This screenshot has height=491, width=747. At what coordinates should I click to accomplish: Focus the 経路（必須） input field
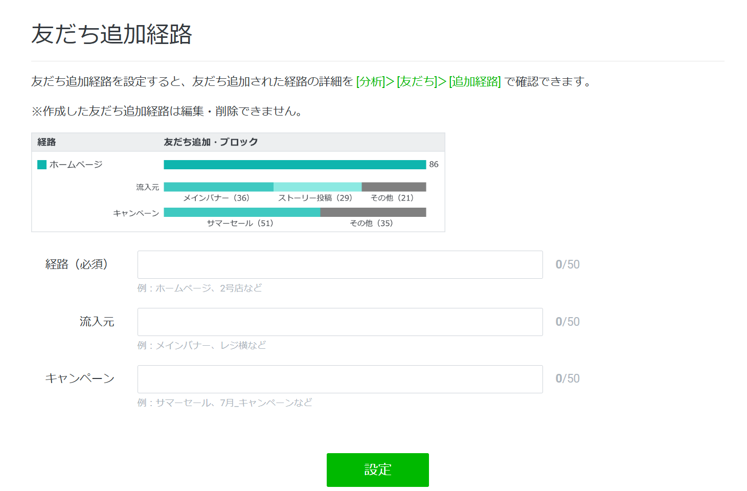coord(340,264)
